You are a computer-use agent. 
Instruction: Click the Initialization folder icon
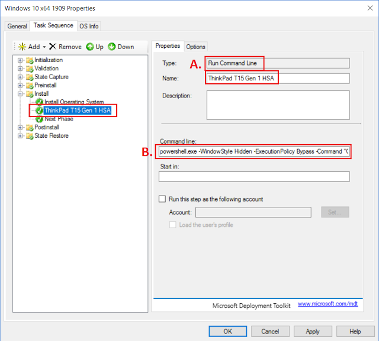[x=30, y=60]
